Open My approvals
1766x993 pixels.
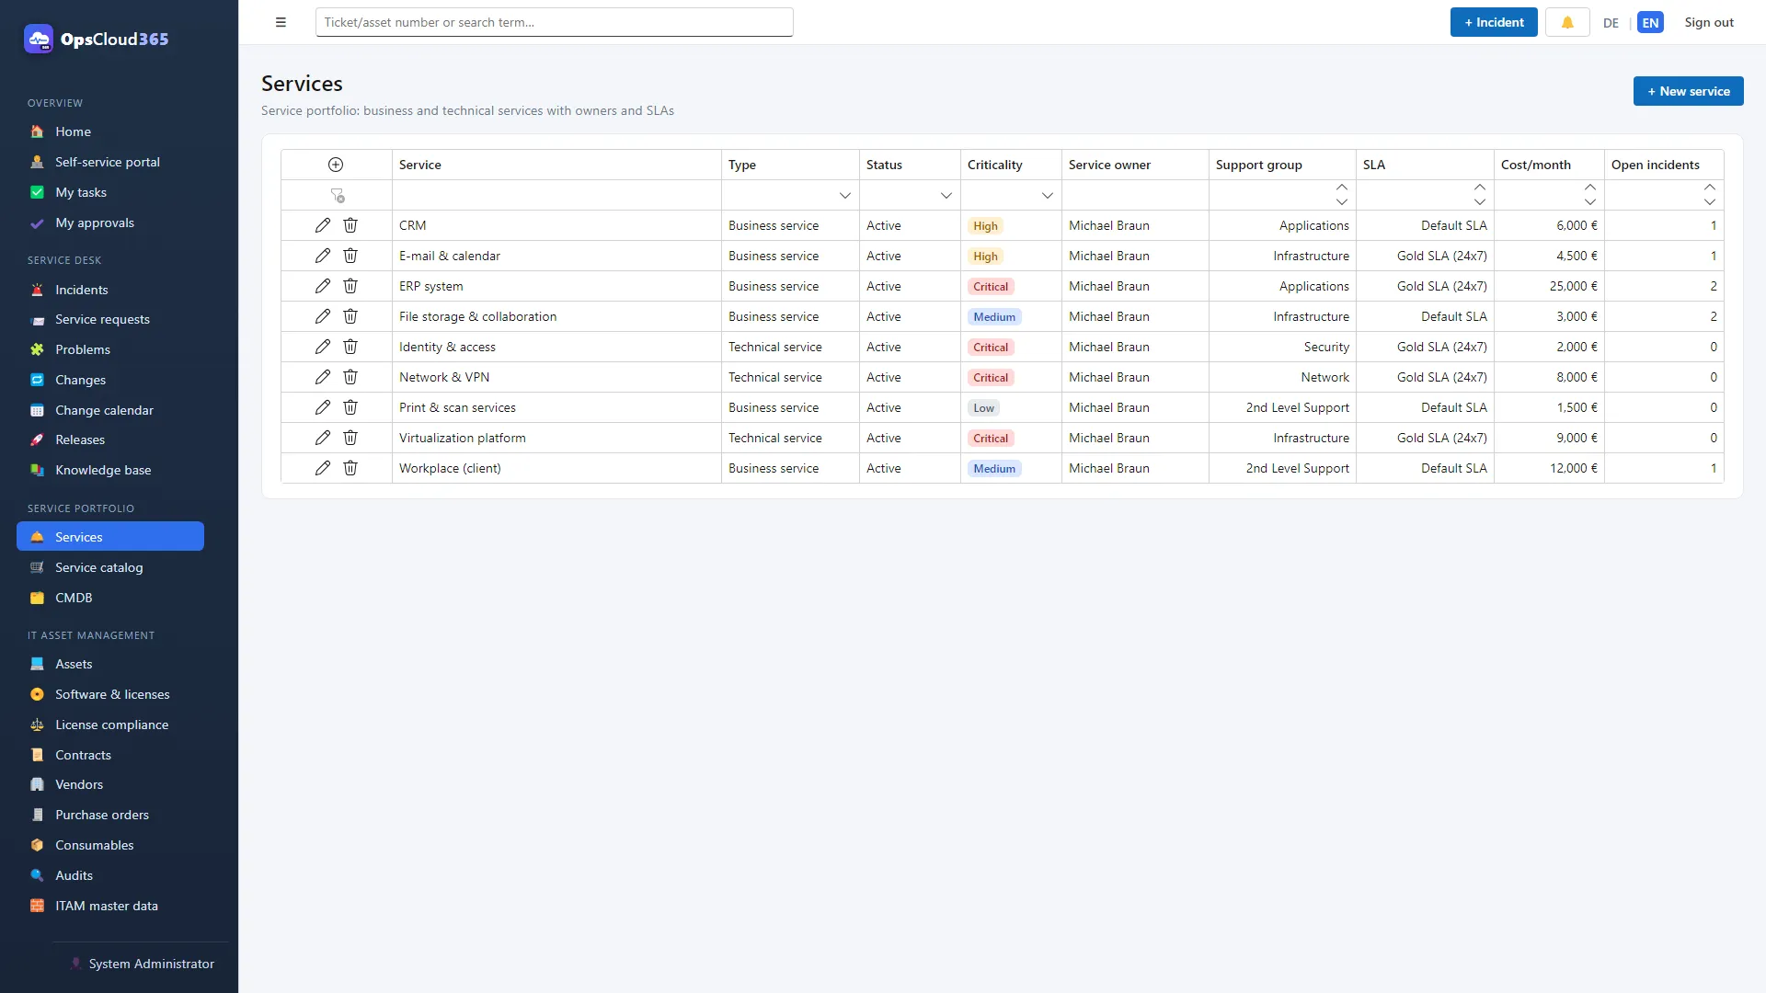click(x=110, y=223)
